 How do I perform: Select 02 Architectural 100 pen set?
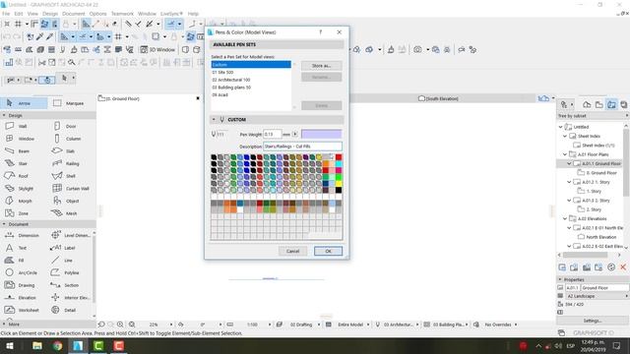click(x=251, y=80)
